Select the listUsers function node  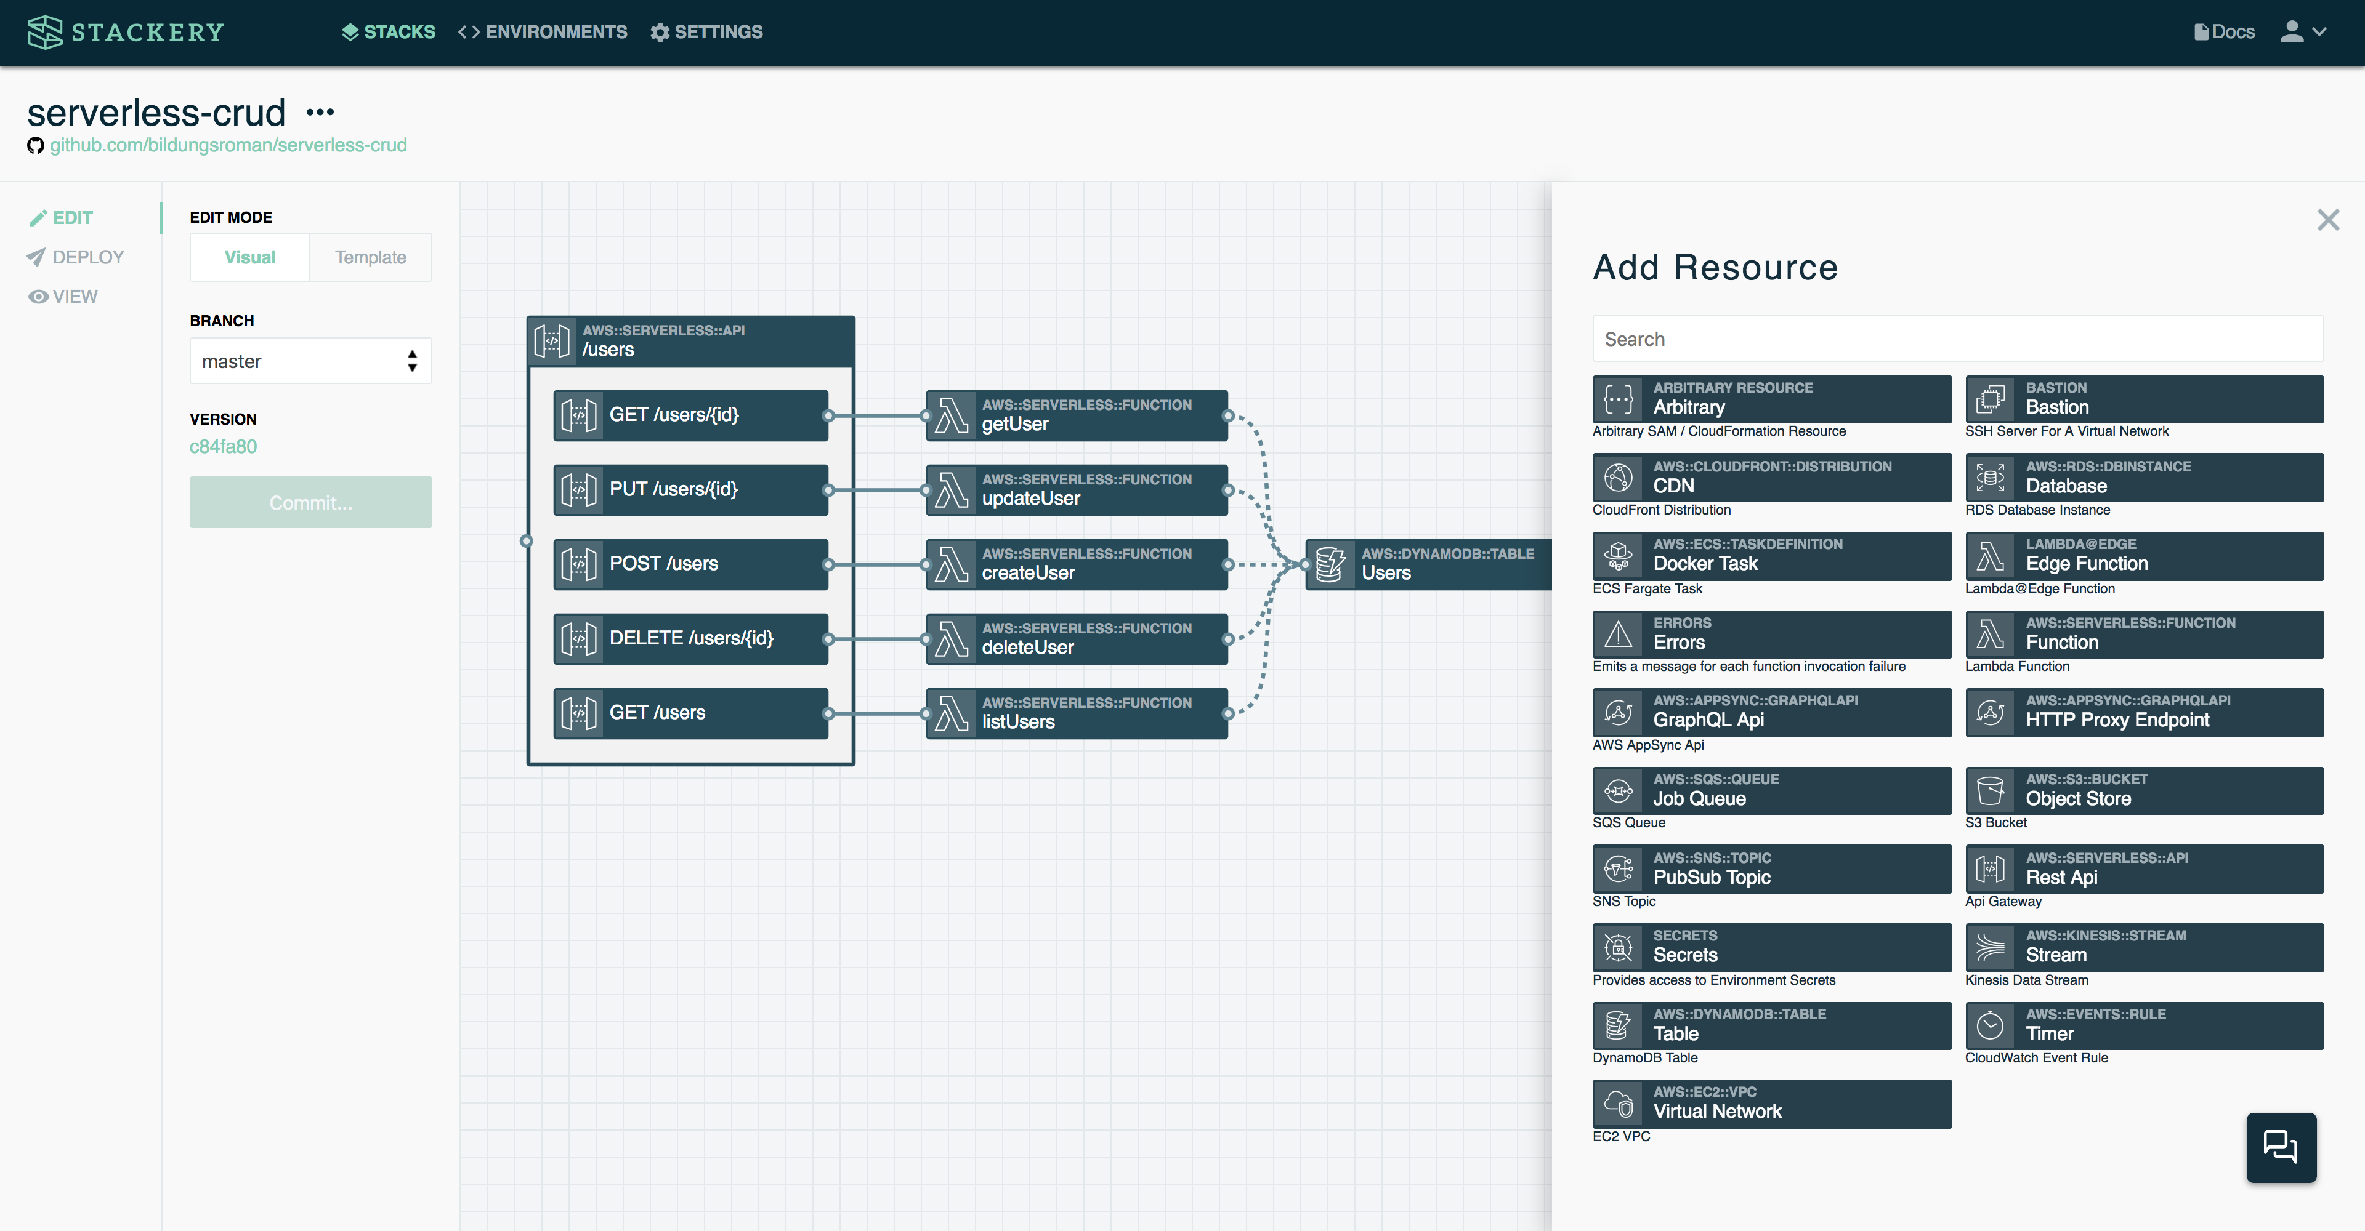(1076, 713)
